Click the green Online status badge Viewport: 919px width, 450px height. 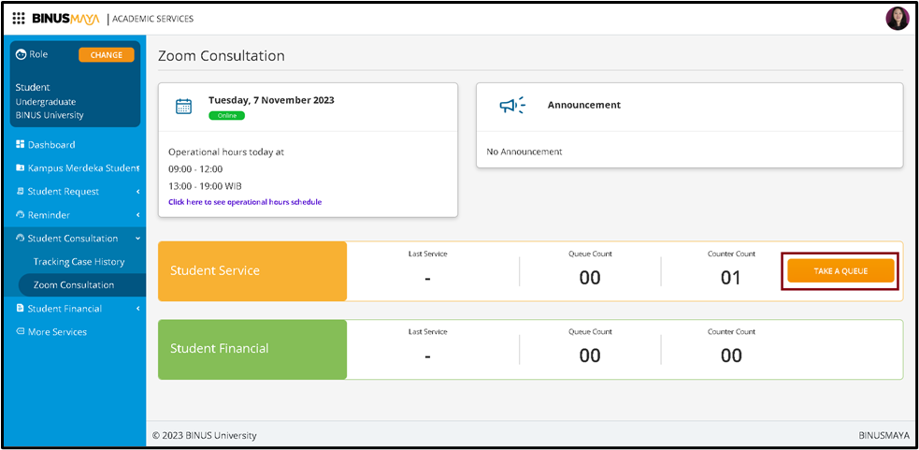tap(227, 116)
